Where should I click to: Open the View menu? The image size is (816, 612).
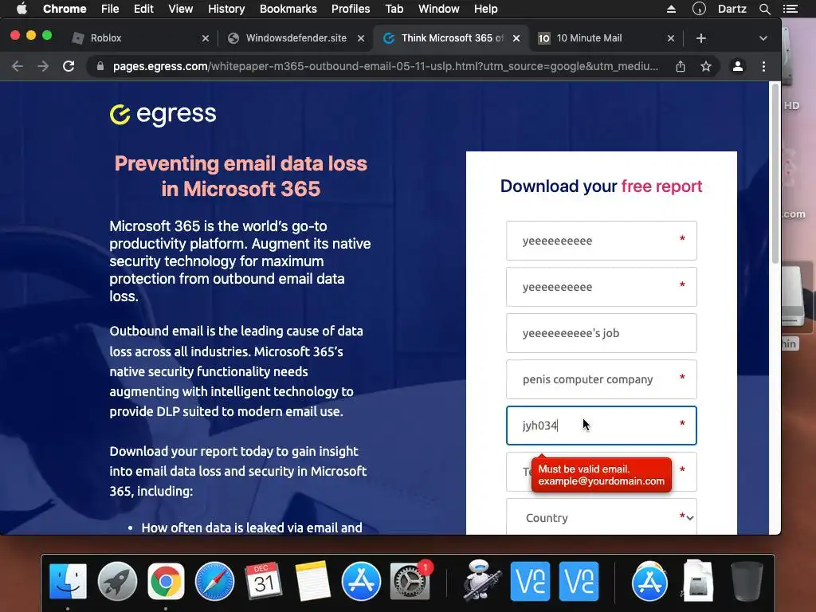click(x=181, y=9)
